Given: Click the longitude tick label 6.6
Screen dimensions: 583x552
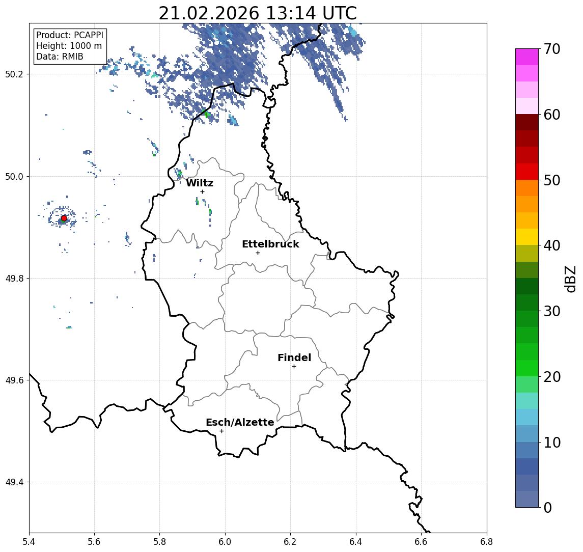Looking at the screenshot, I should 421,542.
